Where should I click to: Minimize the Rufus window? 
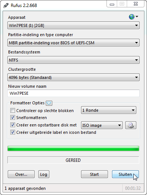tap(112, 4)
